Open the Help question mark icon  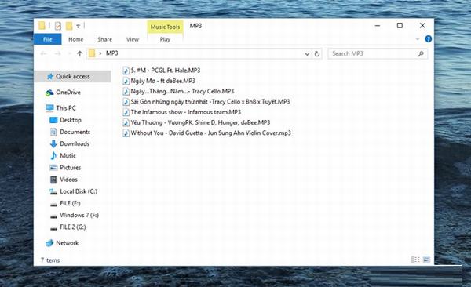point(429,38)
